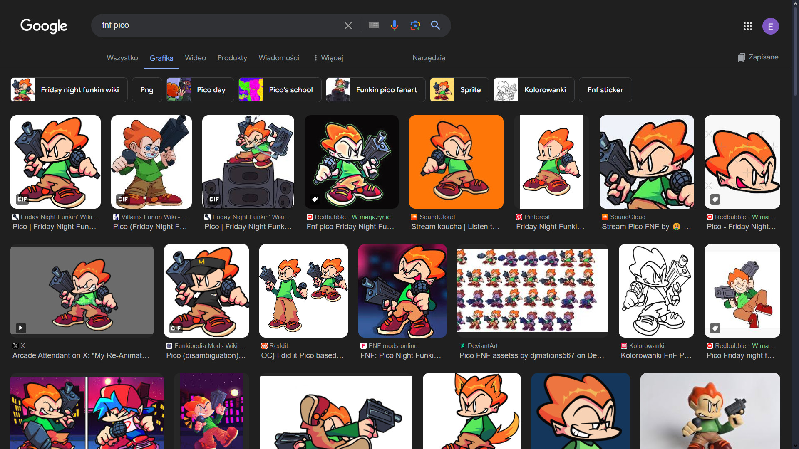Image resolution: width=799 pixels, height=449 pixels.
Task: Play the Arcade Attendant X video thumbnail
Action: 82,291
